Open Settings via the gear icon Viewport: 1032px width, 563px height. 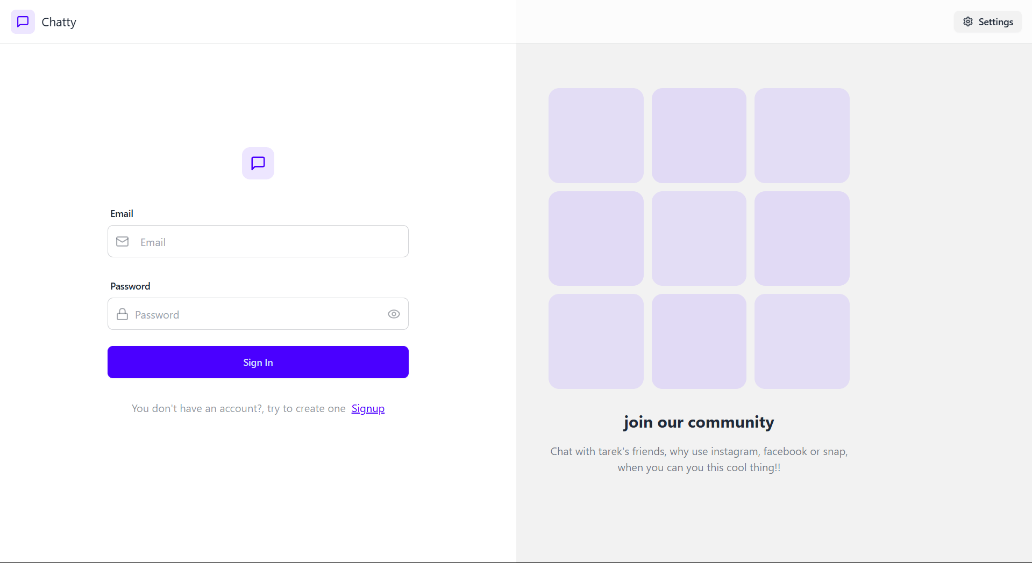(x=968, y=21)
